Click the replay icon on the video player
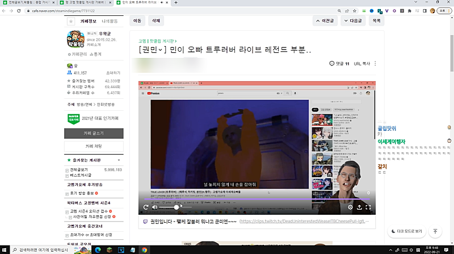 [x=146, y=207]
